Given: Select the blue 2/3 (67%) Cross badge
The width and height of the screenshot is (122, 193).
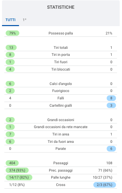Looking at the screenshot, I should 104,185.
